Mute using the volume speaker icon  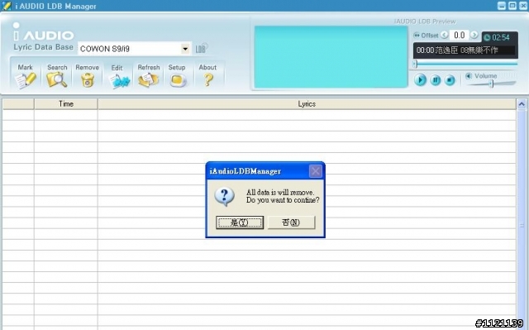[469, 76]
